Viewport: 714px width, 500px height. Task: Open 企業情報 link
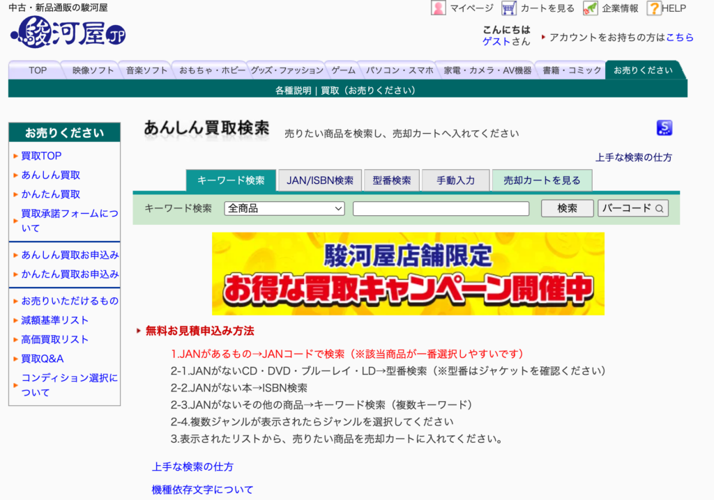coord(620,8)
